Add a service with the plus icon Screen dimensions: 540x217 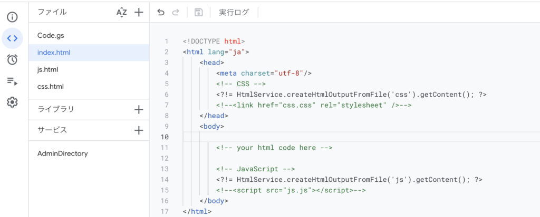tap(139, 130)
